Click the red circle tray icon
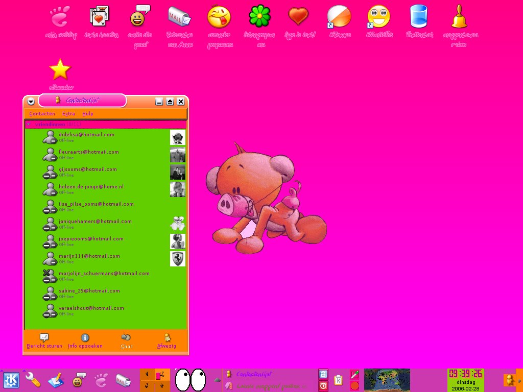The height and width of the screenshot is (392, 523). [354, 386]
